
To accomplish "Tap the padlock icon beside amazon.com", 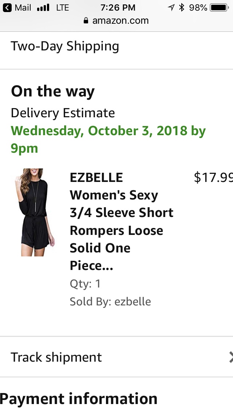I will point(86,21).
